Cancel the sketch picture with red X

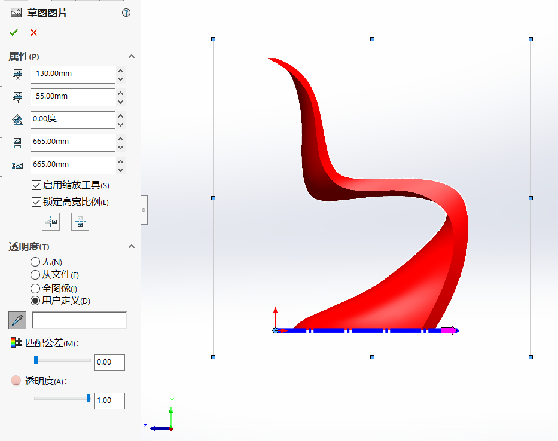point(34,33)
